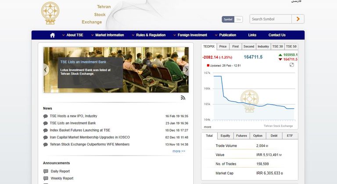The width and height of the screenshot is (337, 184).
Task: Open the Links menu item
Action: (252, 35)
